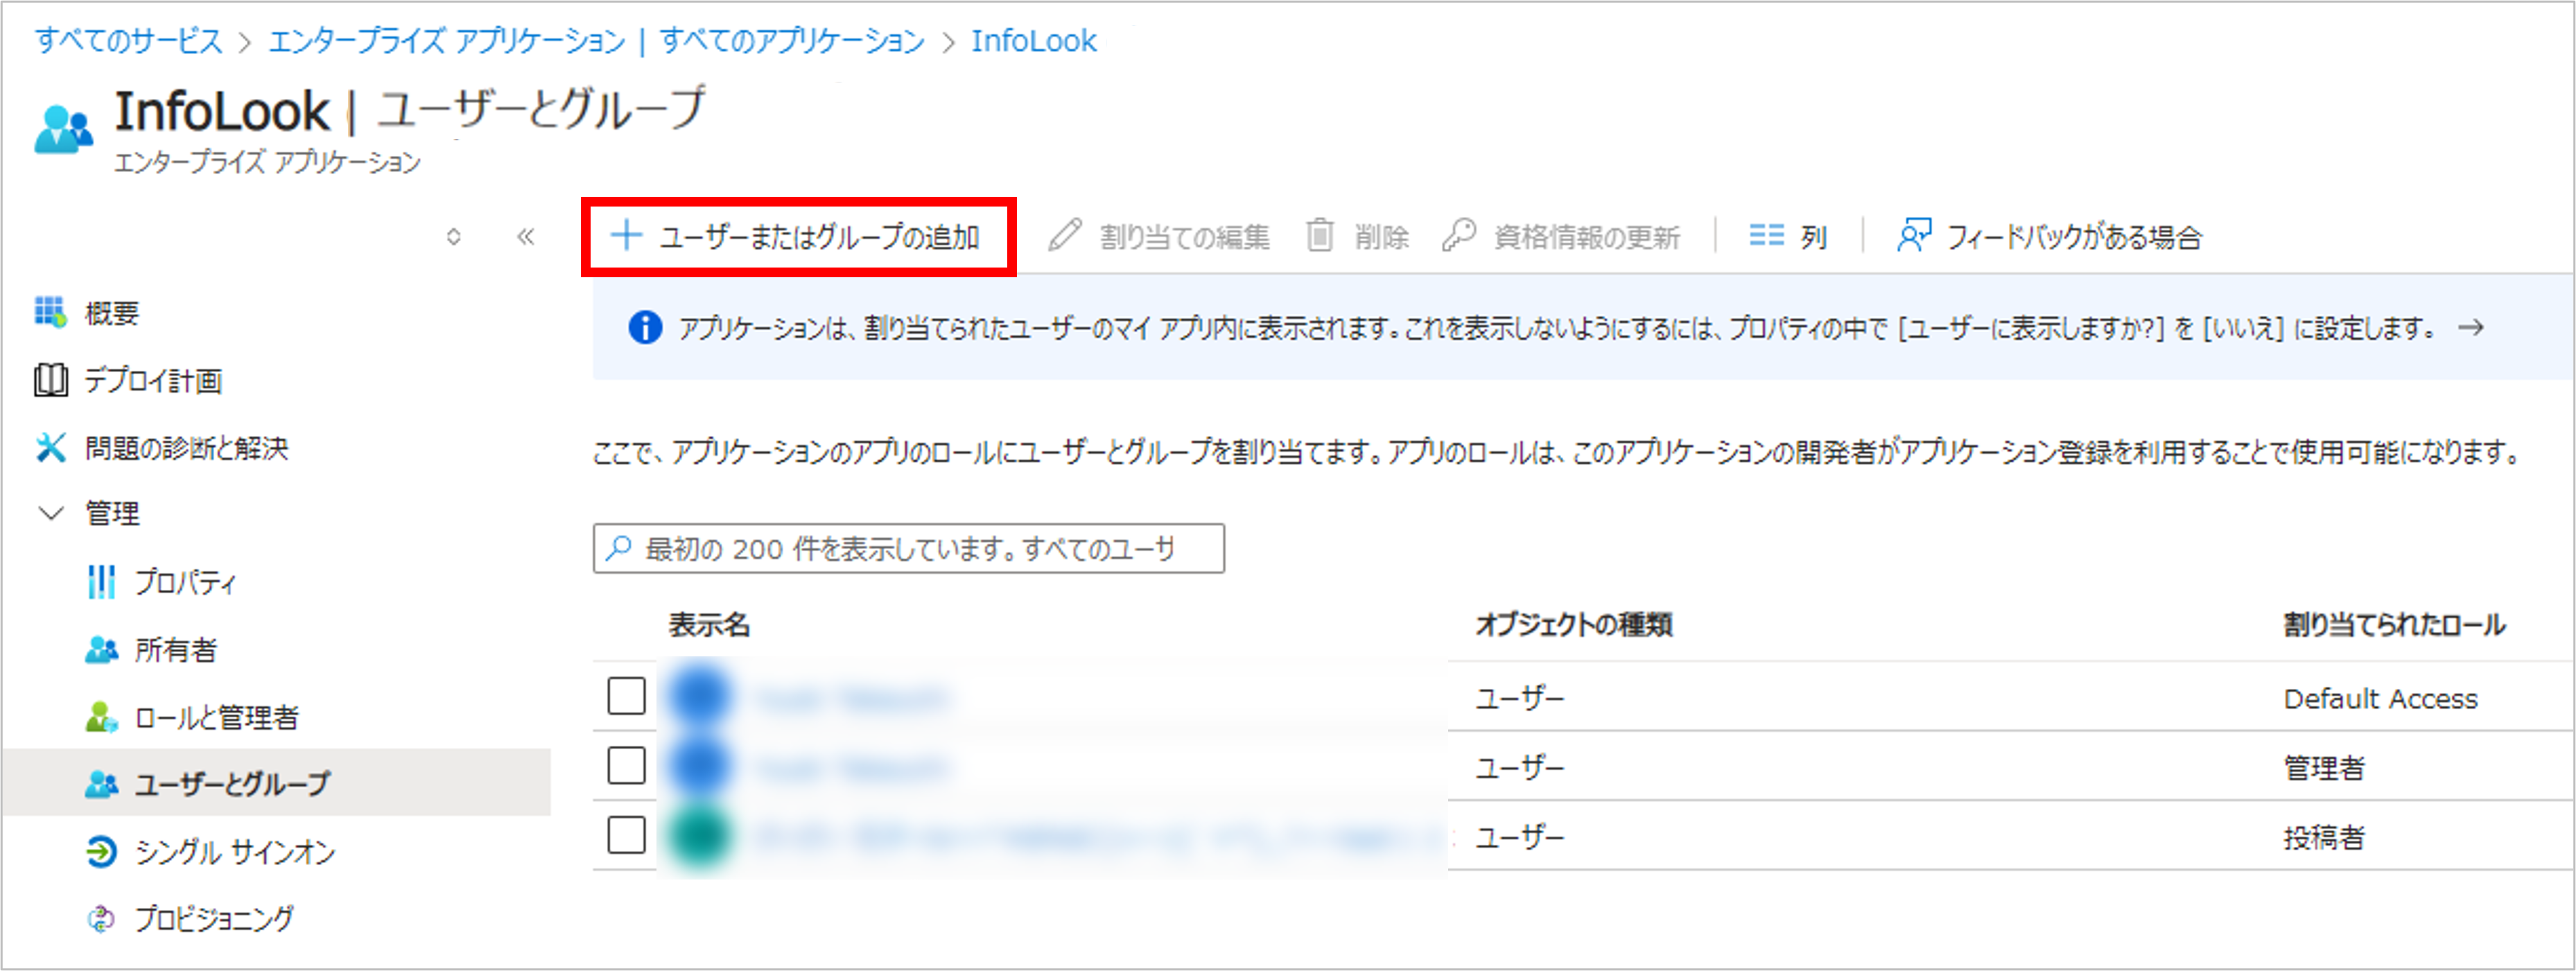Screen dimensions: 2576x971
Task: Click 割り当ての編集 pencil icon
Action: pos(1065,236)
